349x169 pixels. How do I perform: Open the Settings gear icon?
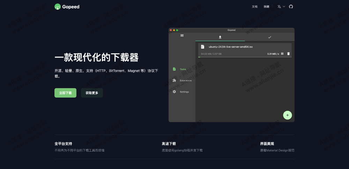174,92
